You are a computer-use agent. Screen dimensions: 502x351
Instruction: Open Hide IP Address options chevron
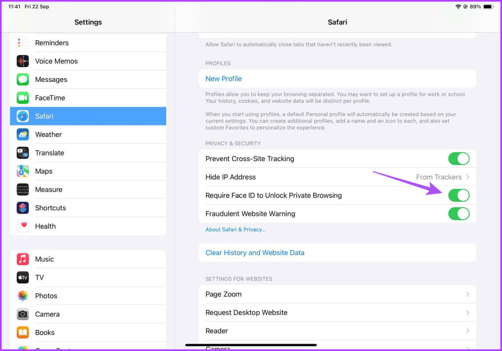point(468,177)
